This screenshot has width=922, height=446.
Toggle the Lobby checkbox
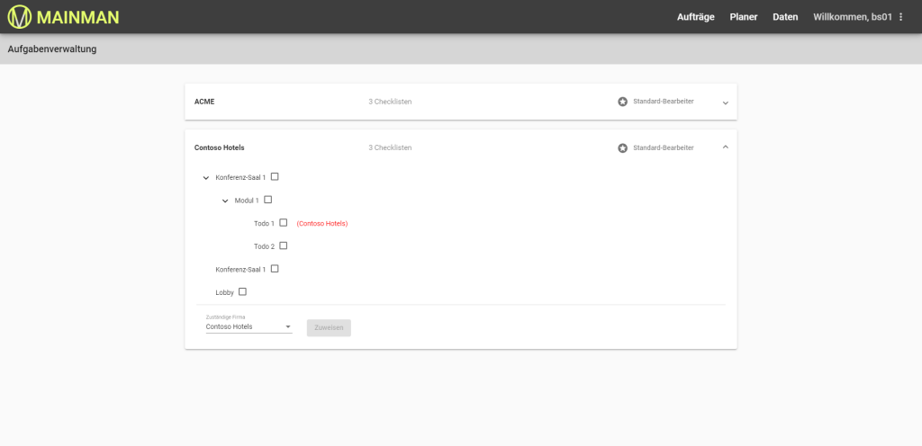click(x=242, y=291)
